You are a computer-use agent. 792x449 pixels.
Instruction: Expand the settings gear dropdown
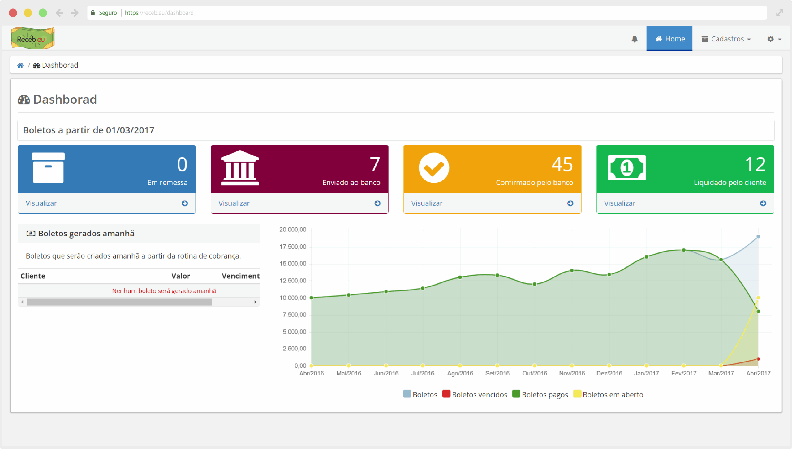[x=774, y=39]
